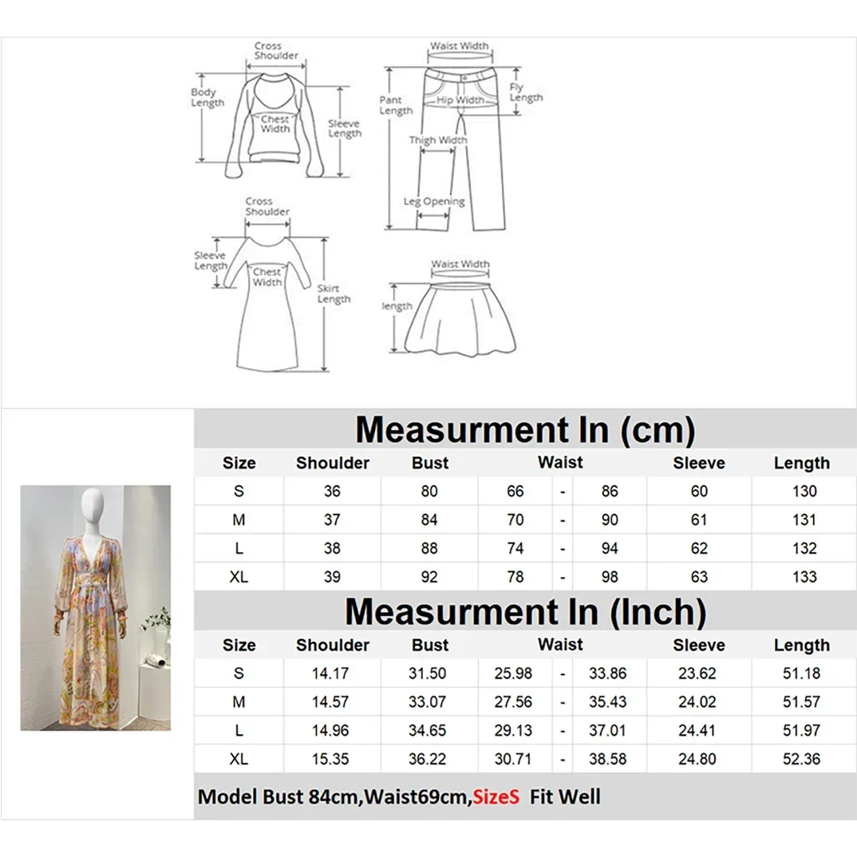This screenshot has width=857, height=857.
Task: Select length value 51.18 in inch table
Action: tap(802, 673)
